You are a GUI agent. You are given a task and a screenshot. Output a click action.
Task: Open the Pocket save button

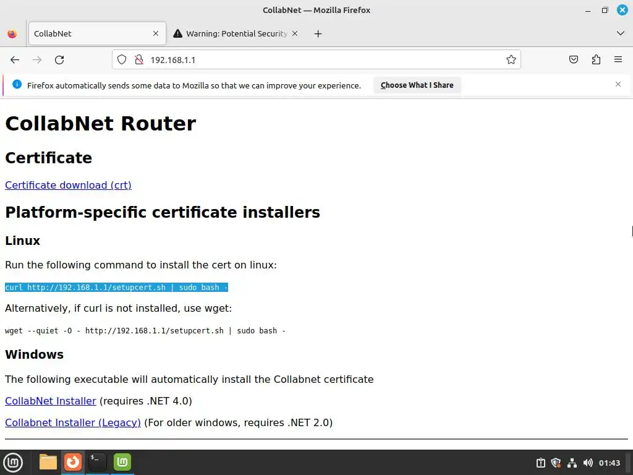(573, 60)
